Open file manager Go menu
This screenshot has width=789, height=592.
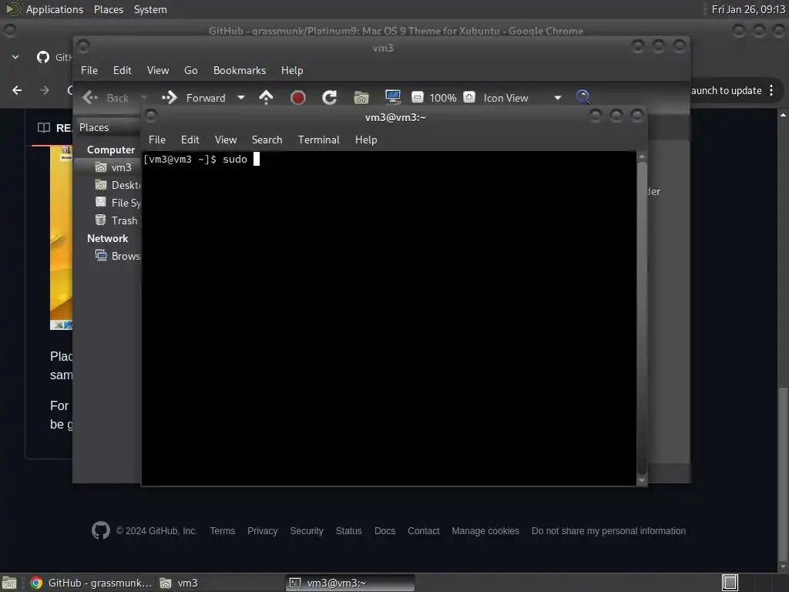pyautogui.click(x=191, y=70)
